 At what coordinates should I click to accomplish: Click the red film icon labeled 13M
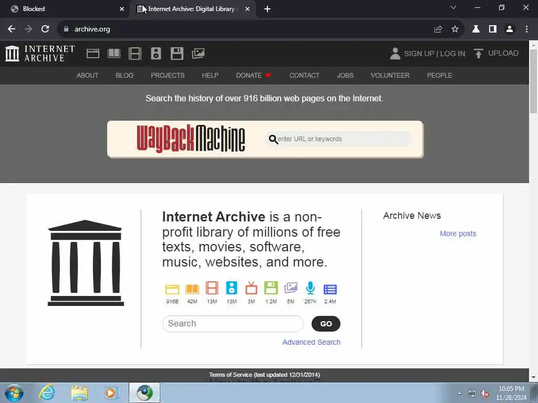coord(212,288)
